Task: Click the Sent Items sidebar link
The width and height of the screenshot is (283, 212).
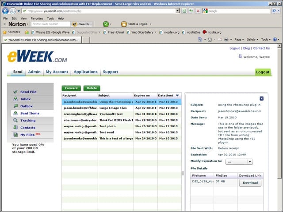Action: (x=30, y=113)
